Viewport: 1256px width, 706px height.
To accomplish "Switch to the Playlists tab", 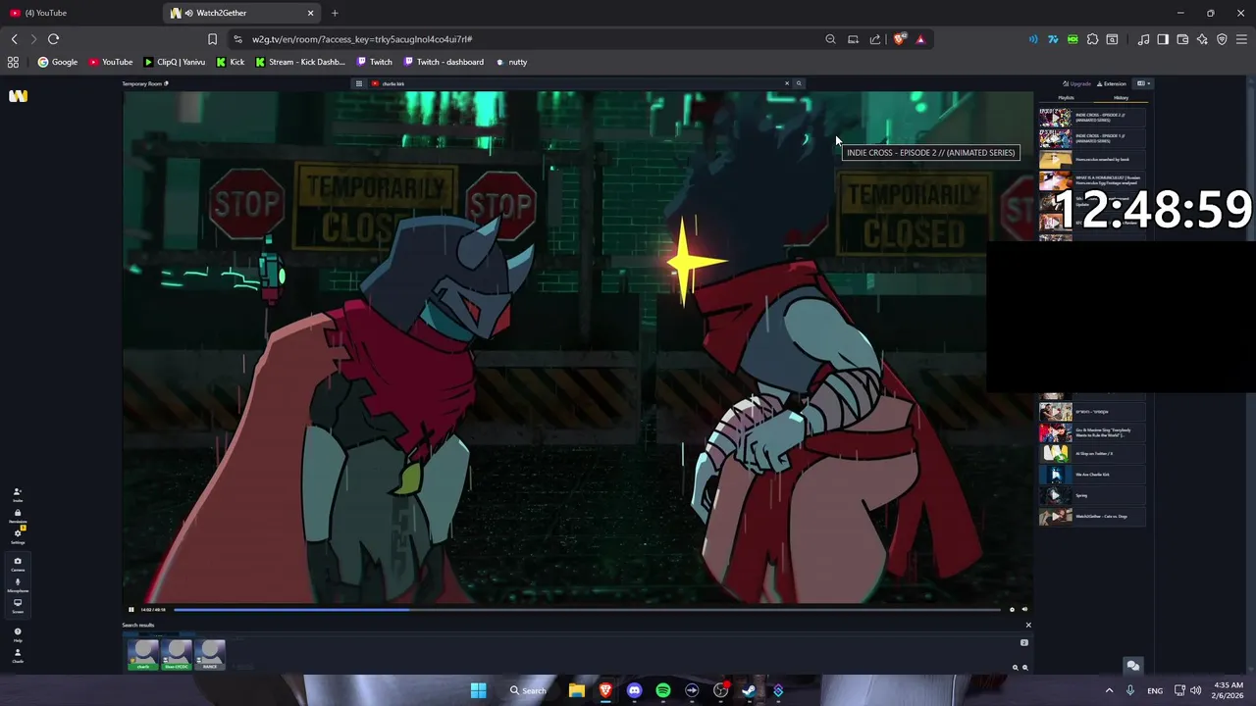I will (x=1066, y=97).
